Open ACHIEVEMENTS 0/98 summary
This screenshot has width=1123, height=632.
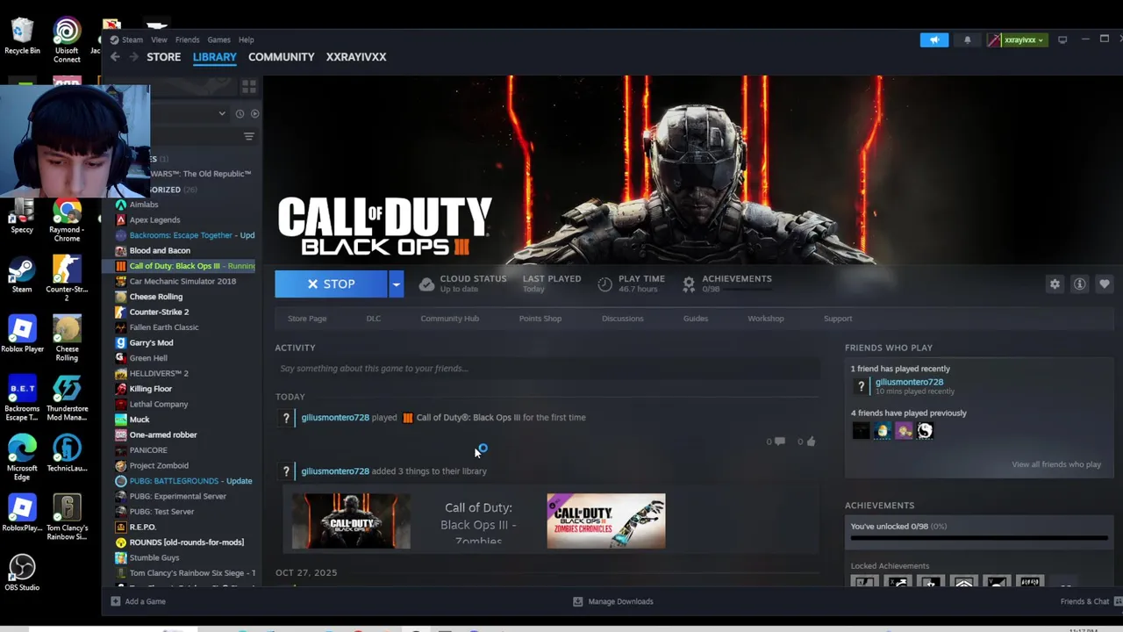coord(727,283)
